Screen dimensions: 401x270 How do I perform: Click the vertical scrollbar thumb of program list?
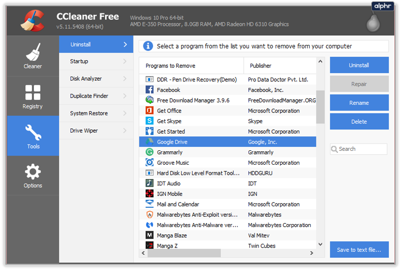(320, 107)
